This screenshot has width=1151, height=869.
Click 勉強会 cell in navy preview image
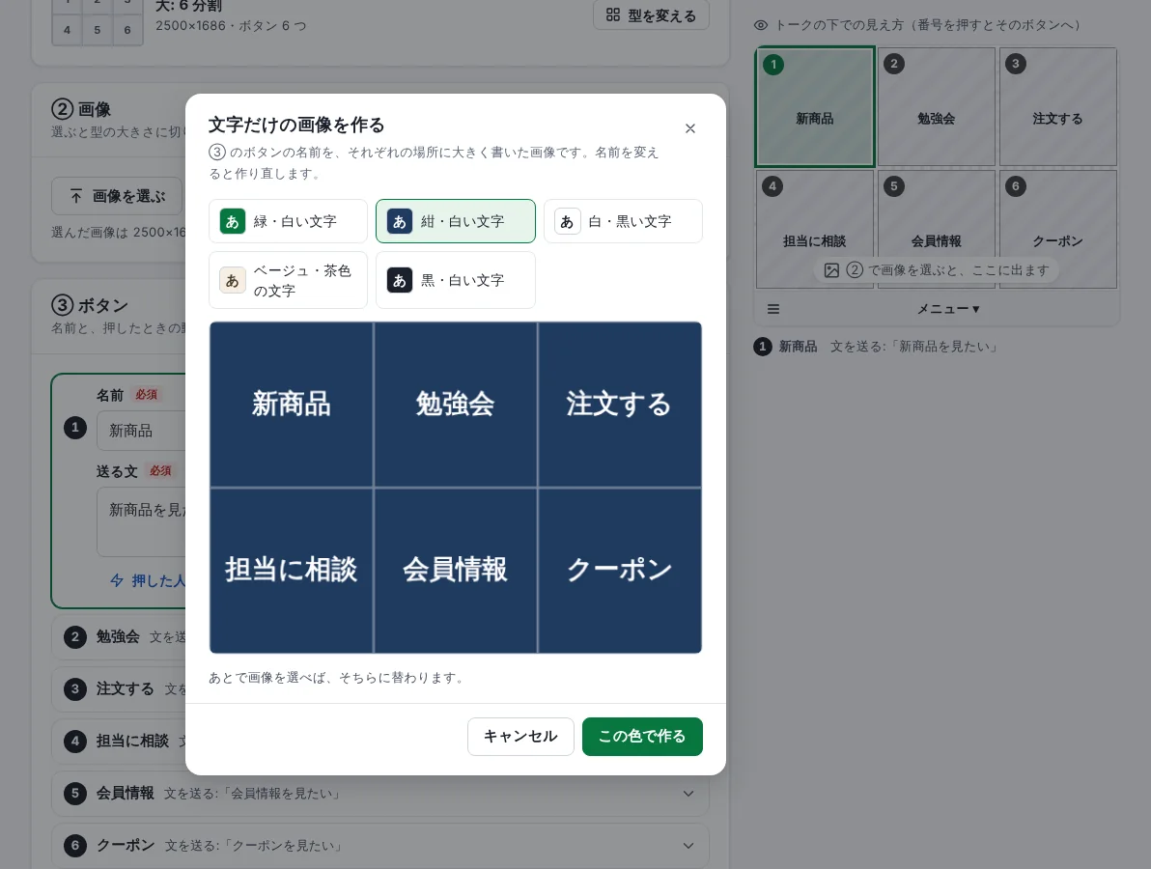455,405
